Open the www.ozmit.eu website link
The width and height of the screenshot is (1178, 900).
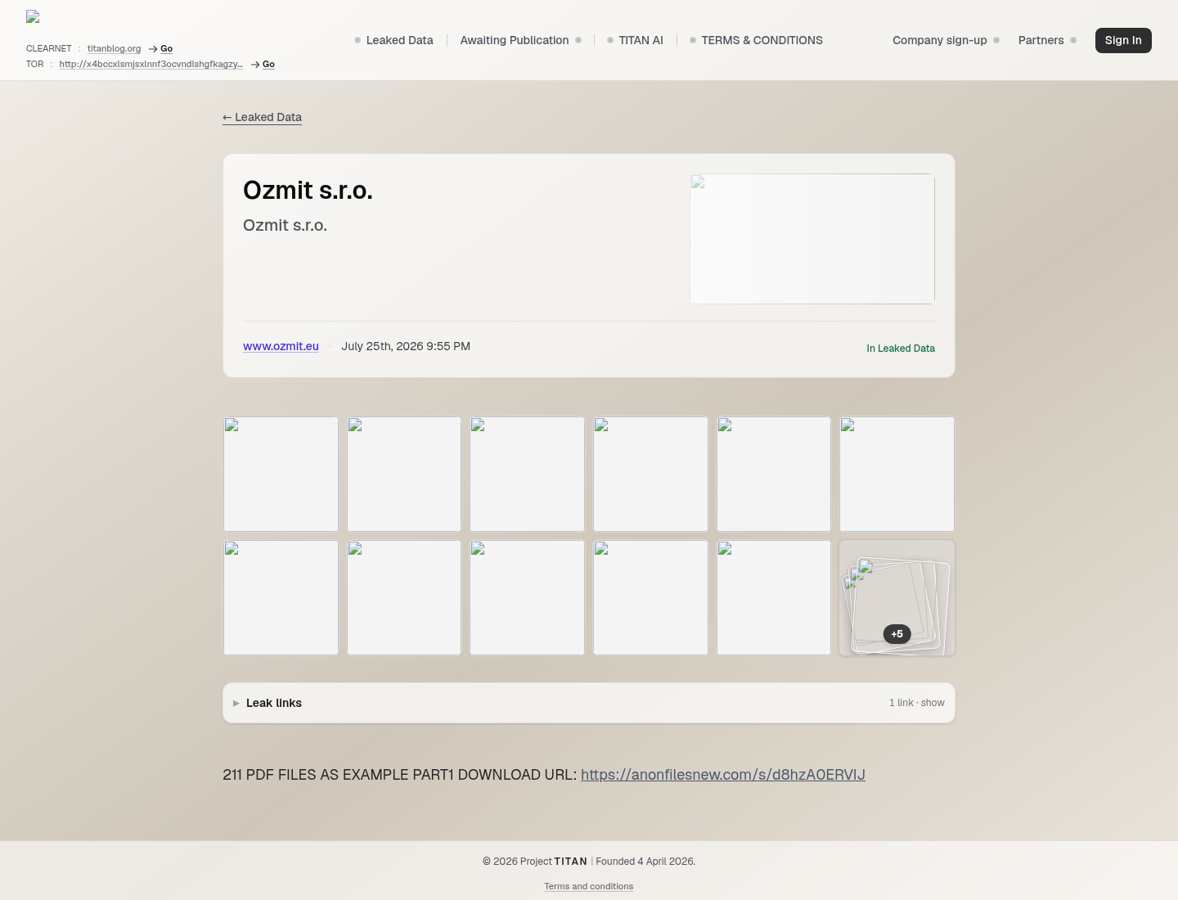[x=281, y=346]
